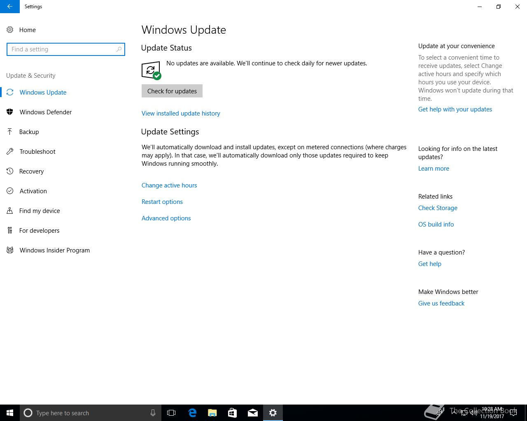Open the Check Storage related link

(438, 208)
